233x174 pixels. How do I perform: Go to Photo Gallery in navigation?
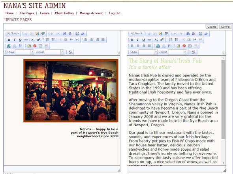tap(64, 13)
